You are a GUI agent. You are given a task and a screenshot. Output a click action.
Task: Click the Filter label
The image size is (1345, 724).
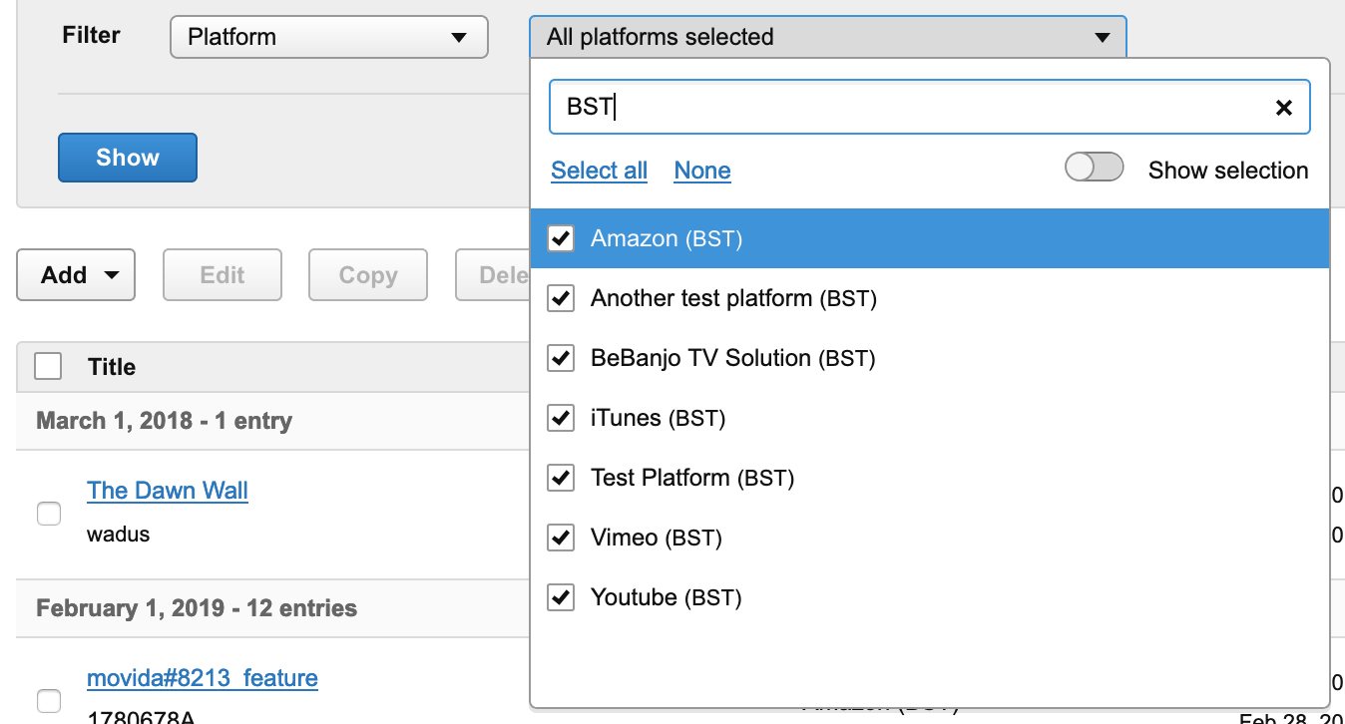91,35
